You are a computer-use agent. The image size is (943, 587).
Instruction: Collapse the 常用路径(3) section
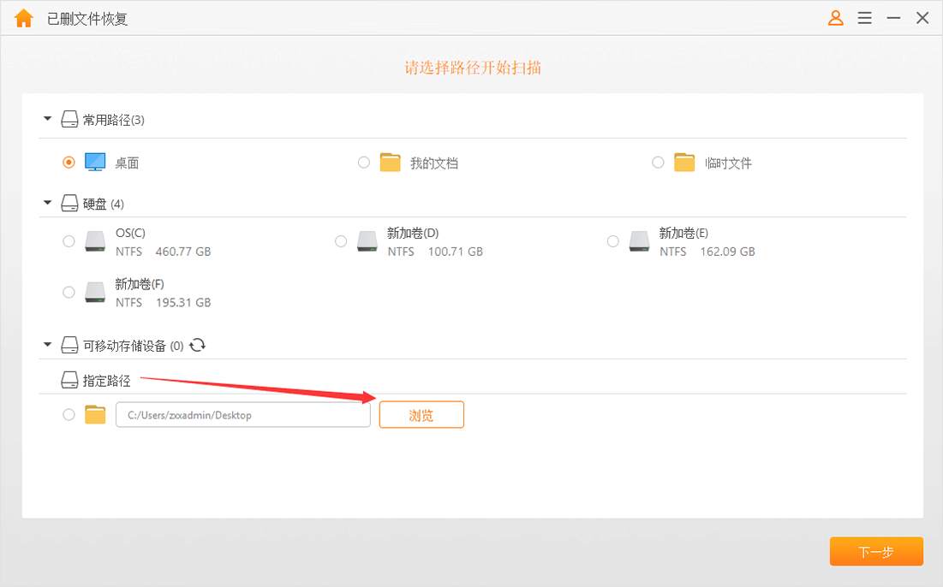47,119
